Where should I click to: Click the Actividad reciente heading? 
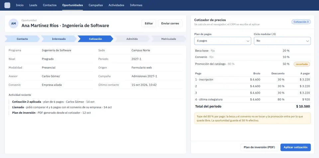(20, 95)
